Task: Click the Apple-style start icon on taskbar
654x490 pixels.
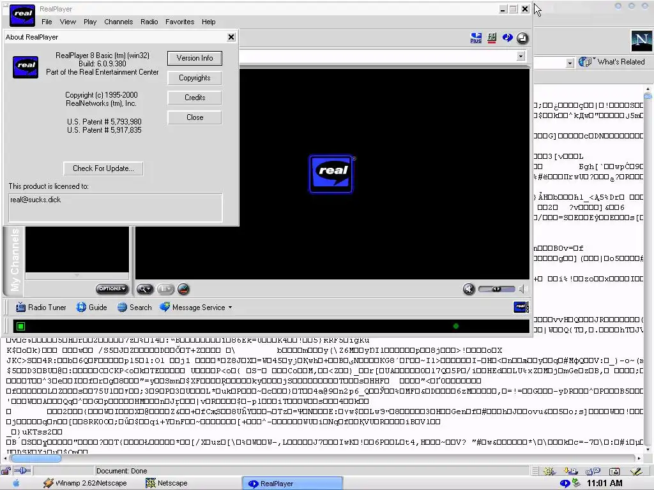Action: (x=16, y=484)
